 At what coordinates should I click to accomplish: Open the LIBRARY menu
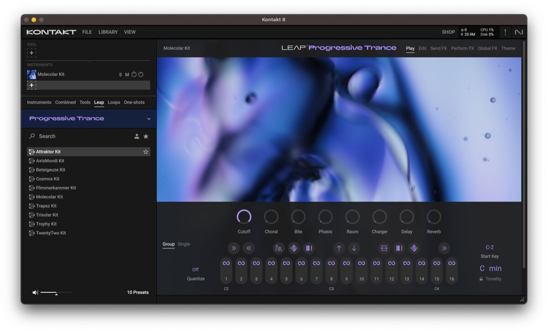click(x=108, y=32)
